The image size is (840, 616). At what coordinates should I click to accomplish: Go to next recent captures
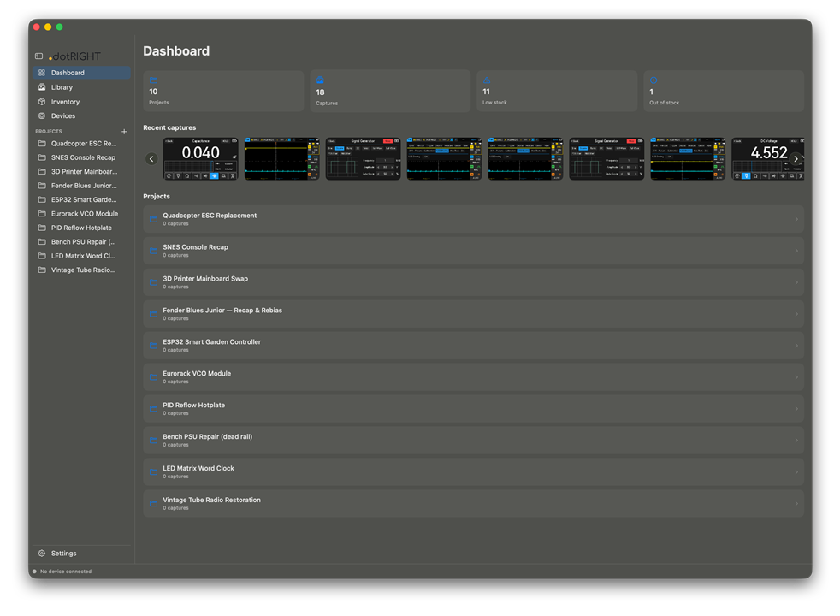(796, 158)
